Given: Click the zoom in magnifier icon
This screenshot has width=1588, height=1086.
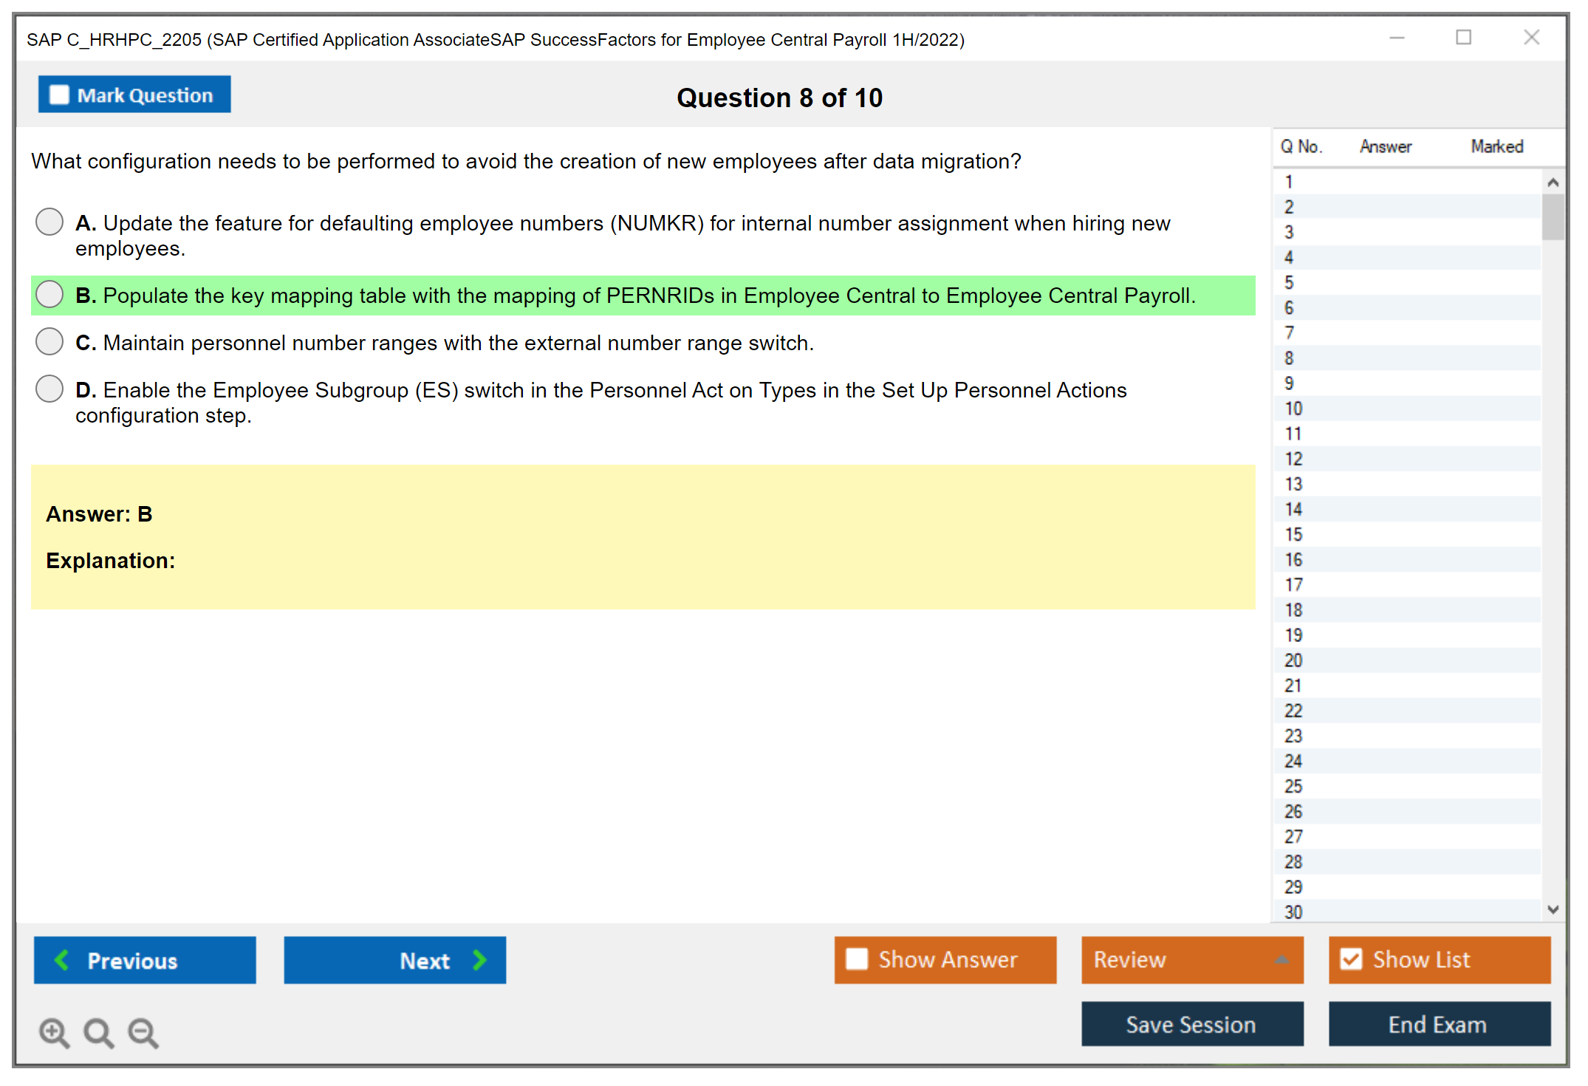Looking at the screenshot, I should point(54,1032).
